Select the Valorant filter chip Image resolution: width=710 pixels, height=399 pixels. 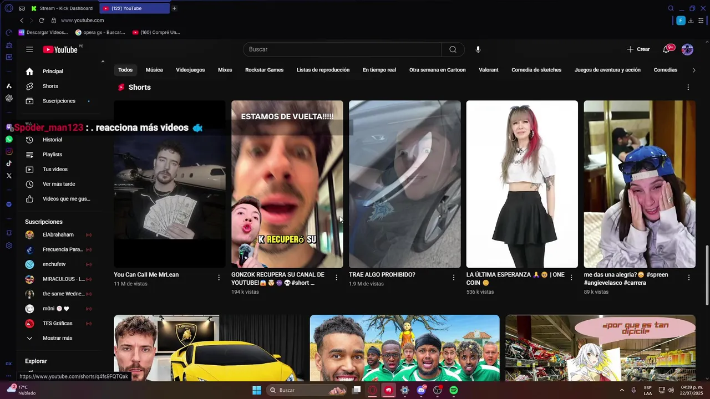489,70
